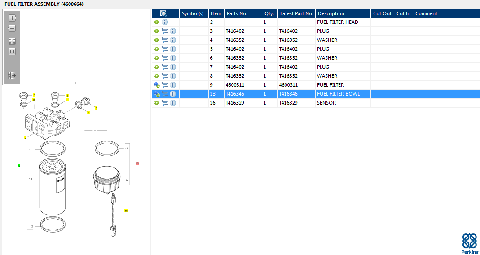480x255 pixels.
Task: Click green gear icon for item 3
Action: click(157, 31)
